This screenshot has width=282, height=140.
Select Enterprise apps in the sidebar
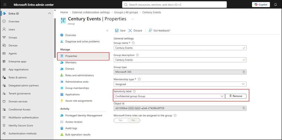click(x=17, y=62)
